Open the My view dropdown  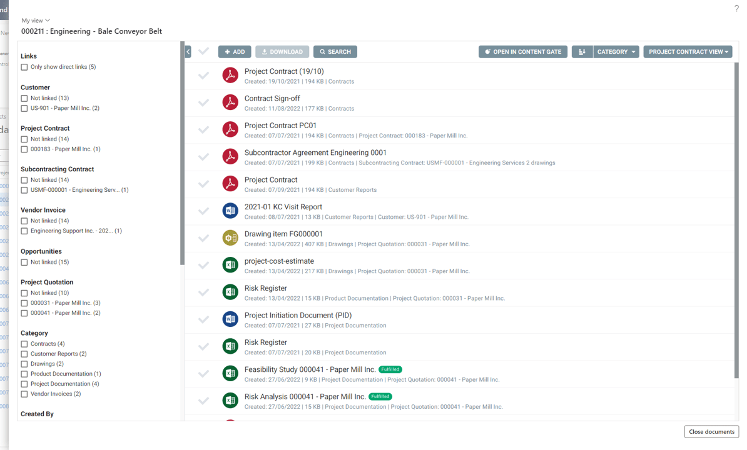(36, 20)
